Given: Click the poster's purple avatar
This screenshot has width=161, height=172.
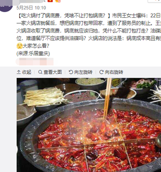Looking at the screenshot, I should [x=6, y=6].
